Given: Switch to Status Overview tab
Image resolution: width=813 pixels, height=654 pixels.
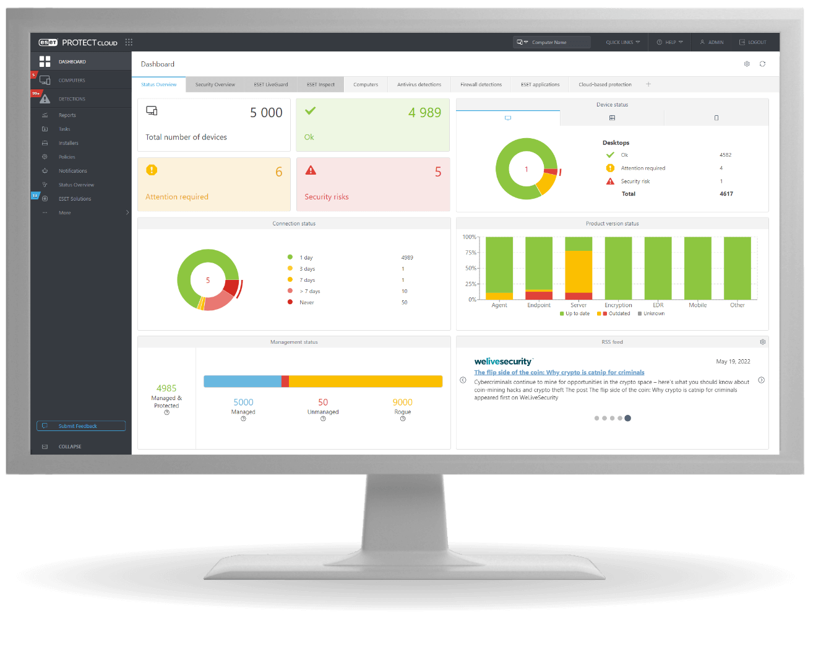Looking at the screenshot, I should point(158,84).
